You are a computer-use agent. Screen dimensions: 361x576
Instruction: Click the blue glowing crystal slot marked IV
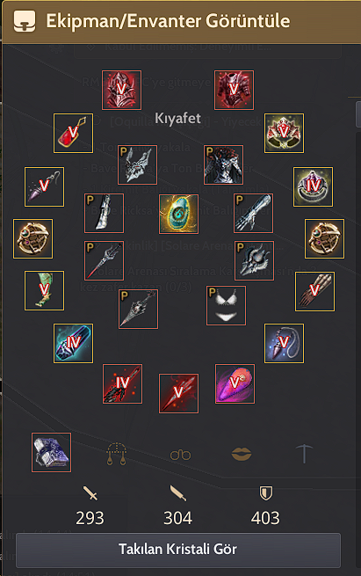[x=73, y=343]
